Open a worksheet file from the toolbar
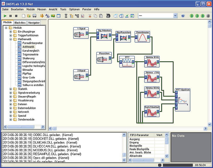 (29, 16)
